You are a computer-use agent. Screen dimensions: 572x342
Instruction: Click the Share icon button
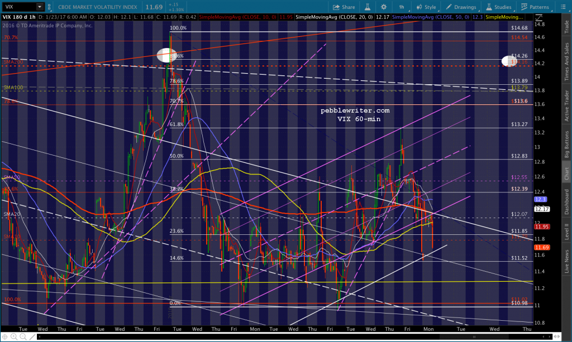point(344,7)
